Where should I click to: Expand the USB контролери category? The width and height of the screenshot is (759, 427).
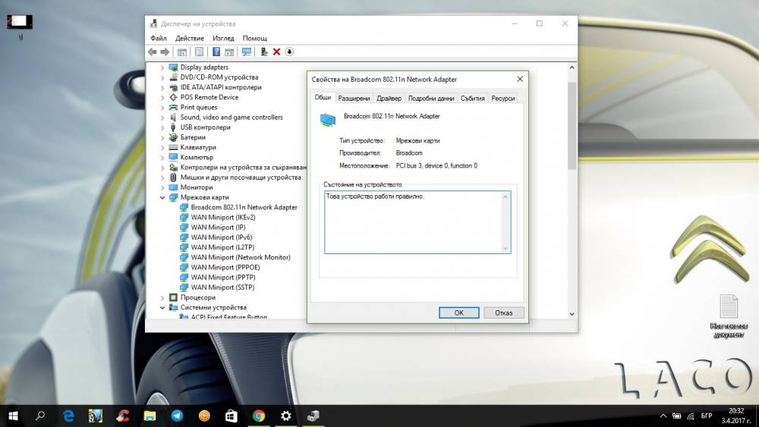pyautogui.click(x=162, y=127)
